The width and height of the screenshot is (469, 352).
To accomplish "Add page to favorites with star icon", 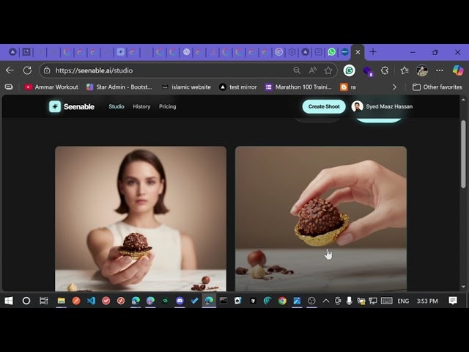I will pos(328,70).
